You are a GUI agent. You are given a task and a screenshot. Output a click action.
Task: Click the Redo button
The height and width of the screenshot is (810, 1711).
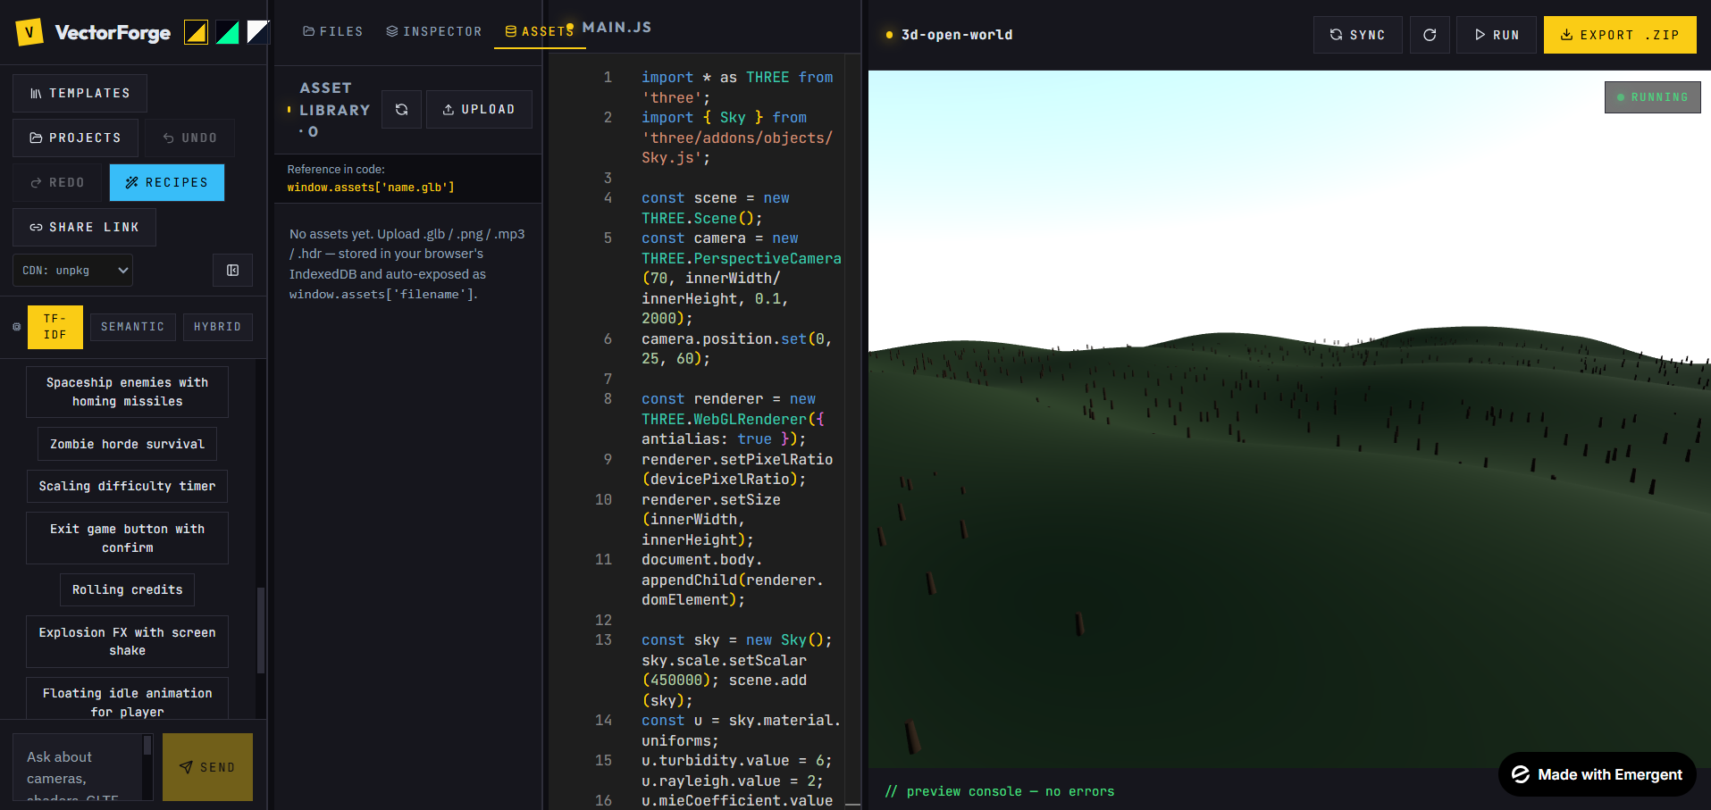57,183
